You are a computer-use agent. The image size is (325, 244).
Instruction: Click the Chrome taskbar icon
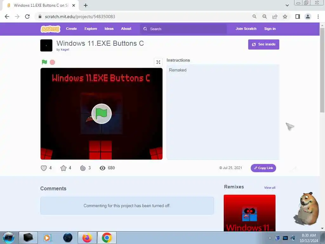[x=107, y=238]
